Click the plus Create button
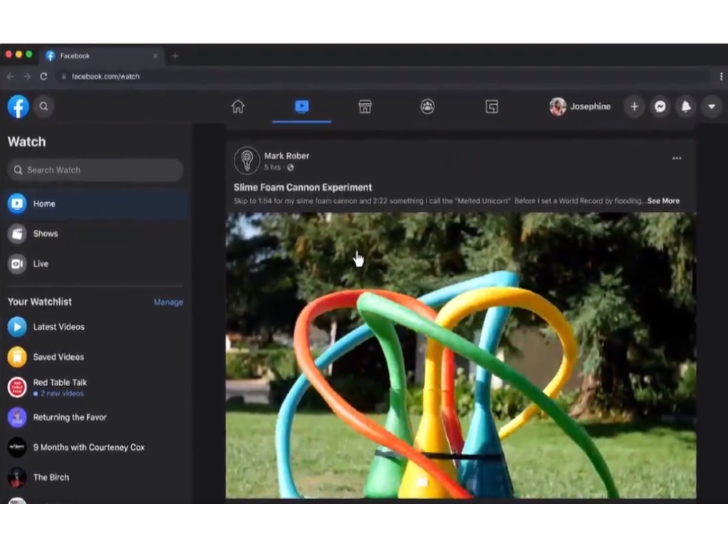 (x=634, y=107)
